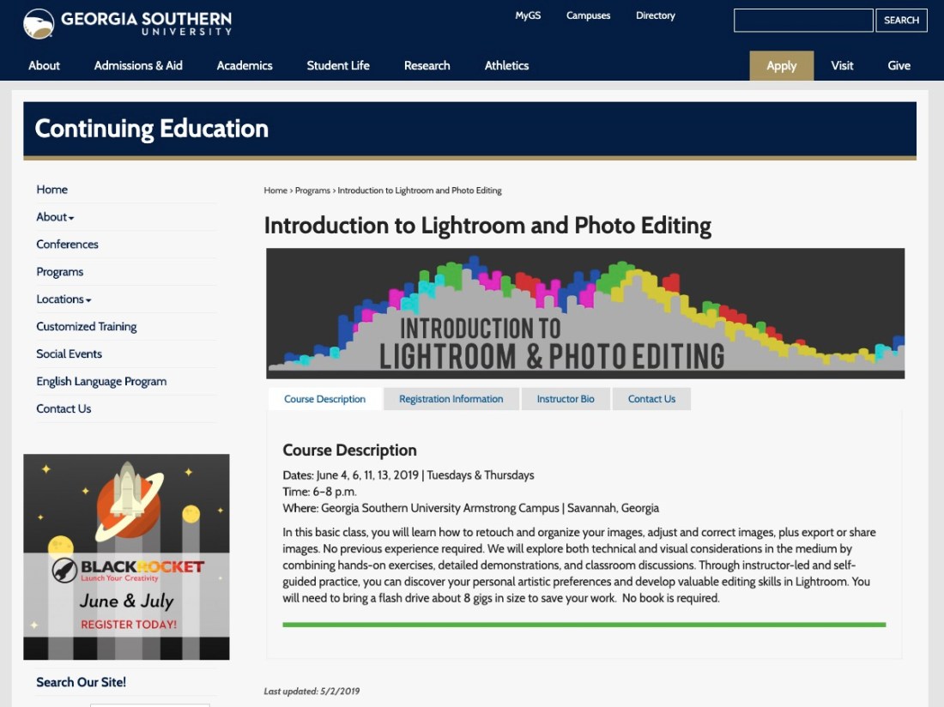Expand the Locations sidebar dropdown
Viewport: 944px width, 707px height.
pos(64,299)
